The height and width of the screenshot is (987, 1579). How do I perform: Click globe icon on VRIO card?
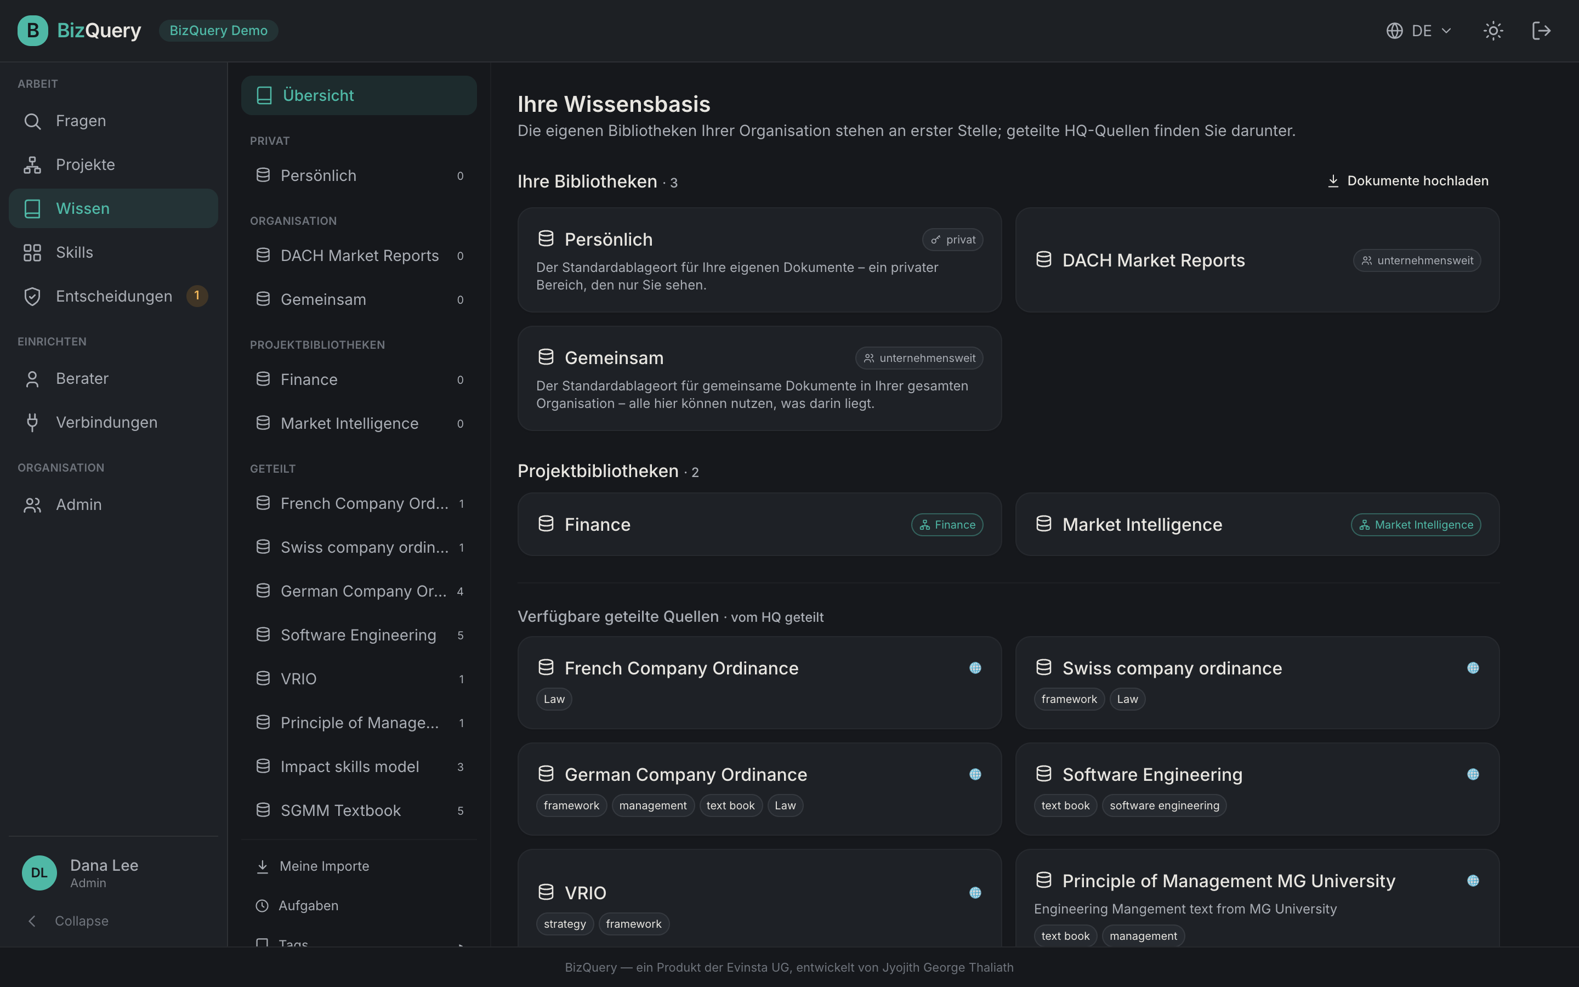click(975, 892)
